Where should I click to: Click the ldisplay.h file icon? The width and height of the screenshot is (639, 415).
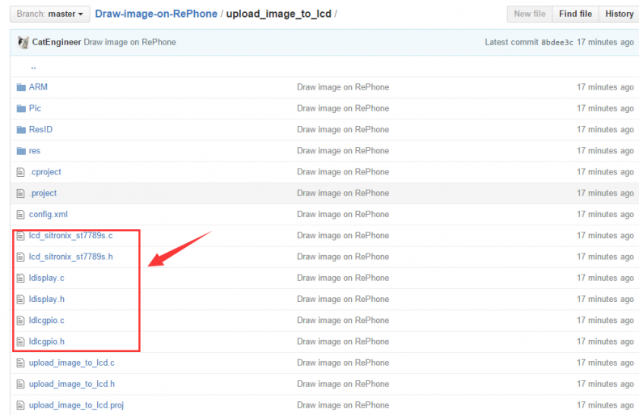[x=20, y=300]
